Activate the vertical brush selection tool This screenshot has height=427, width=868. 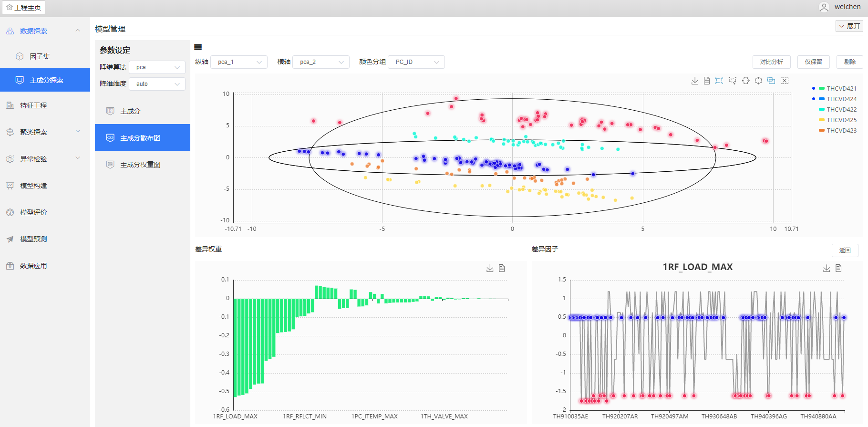pyautogui.click(x=758, y=81)
